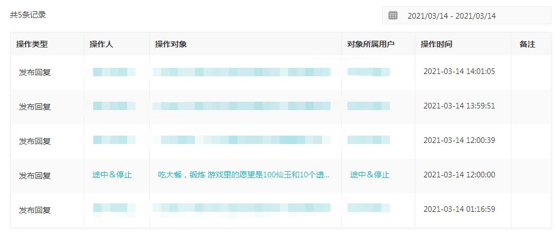Click 发布回复 in the 12:00:39 row

click(x=35, y=141)
